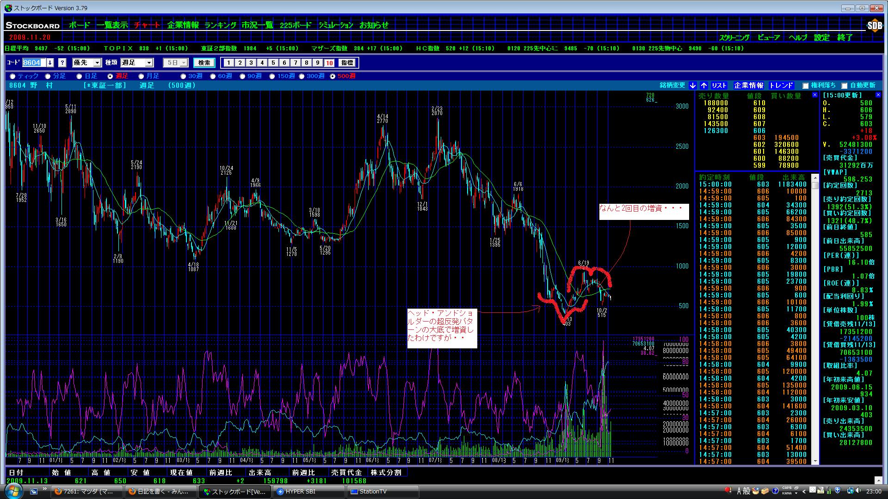Open the ランキング menu
The image size is (888, 499).
220,25
